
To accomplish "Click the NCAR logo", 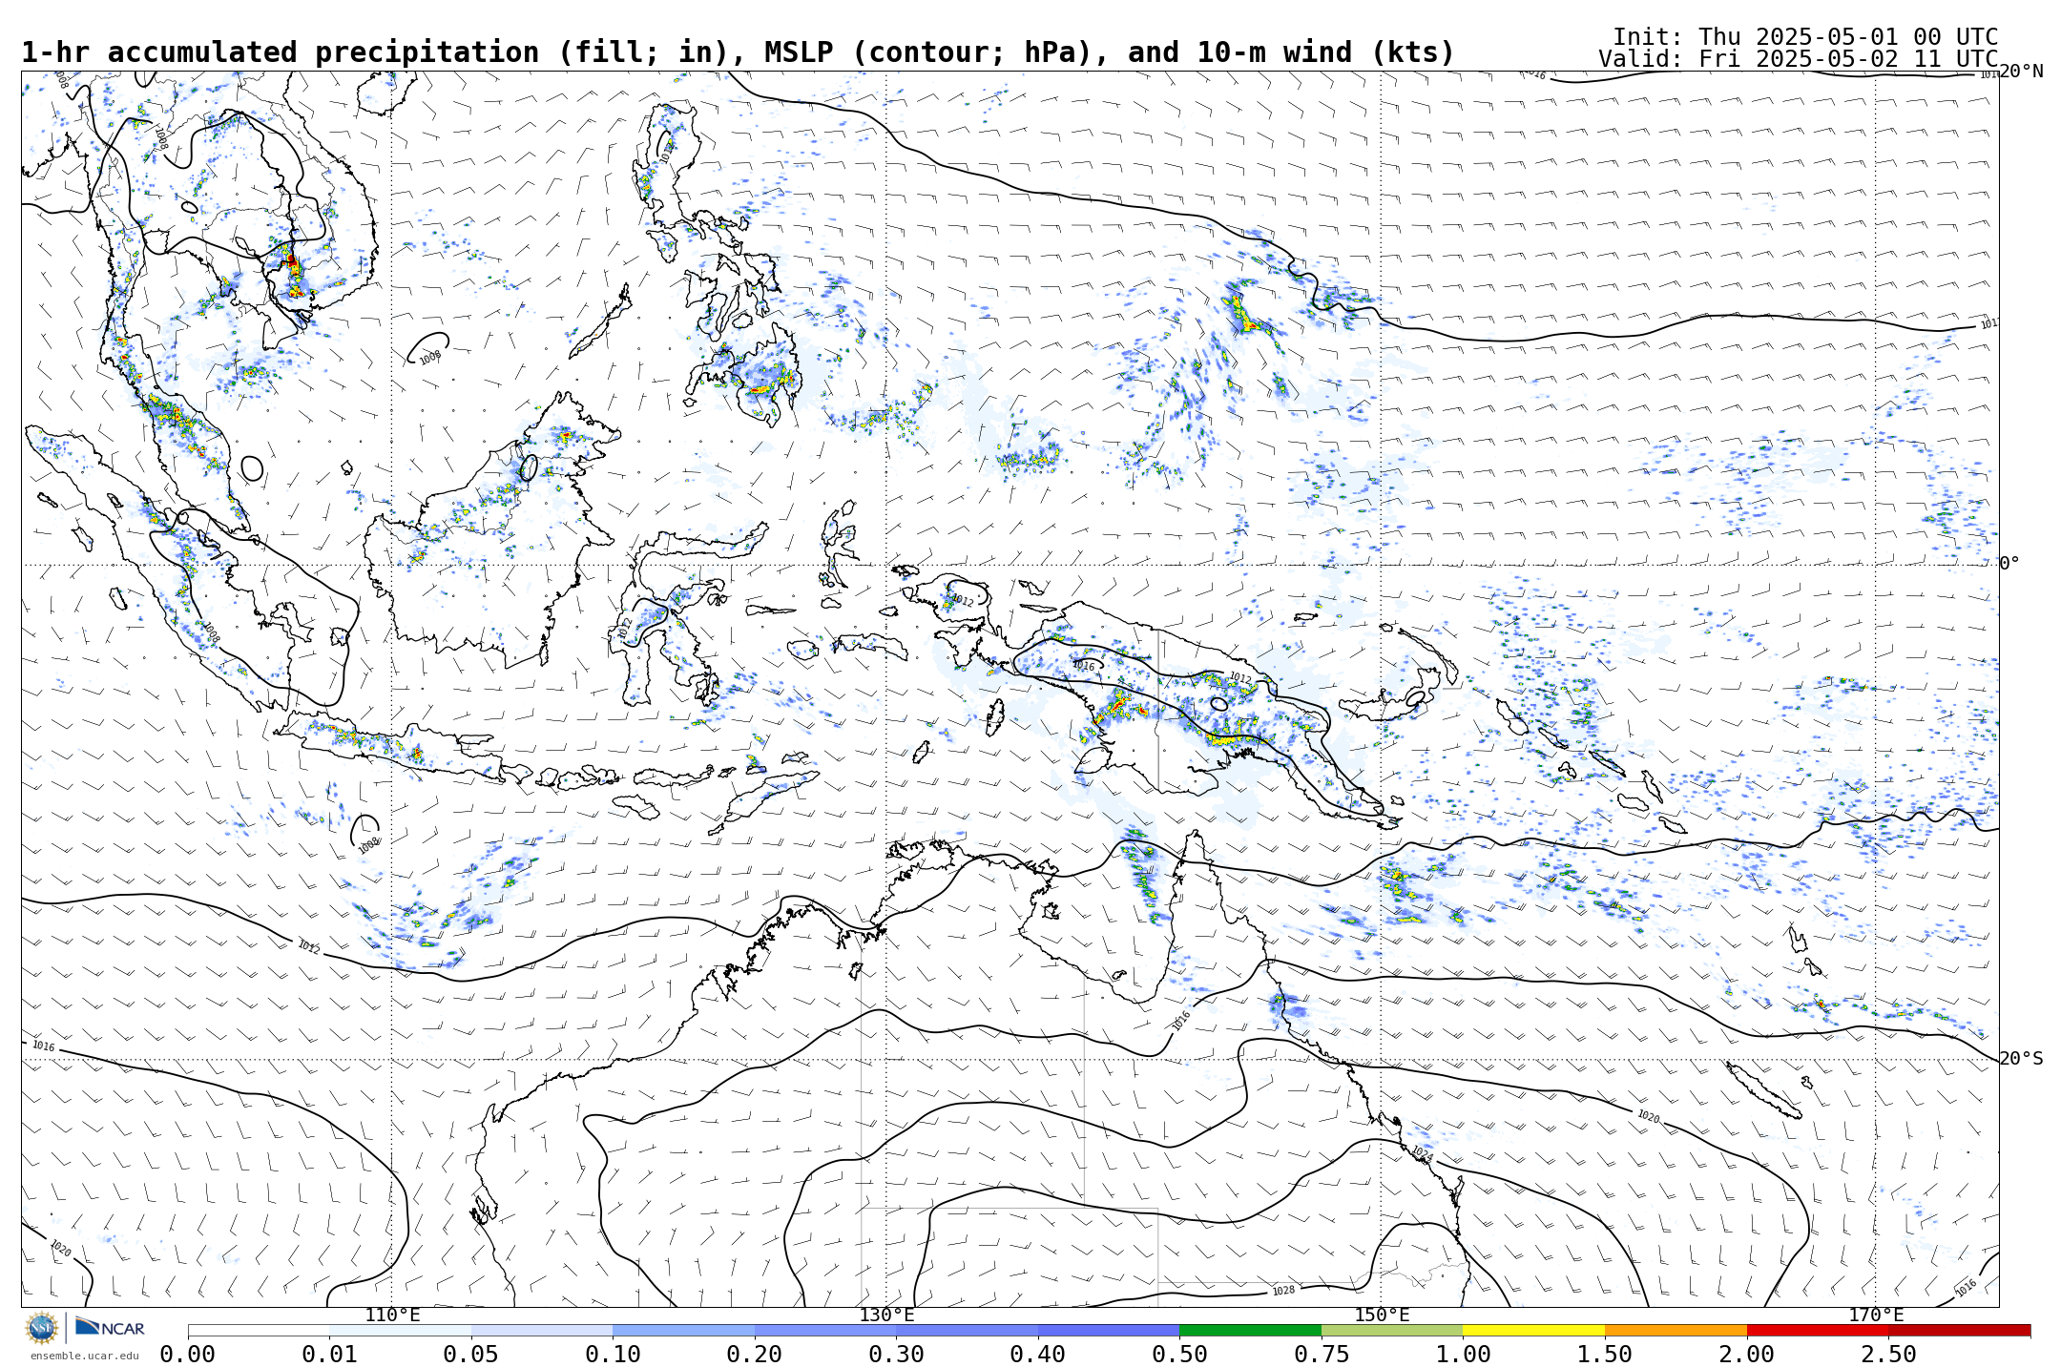I will (110, 1327).
